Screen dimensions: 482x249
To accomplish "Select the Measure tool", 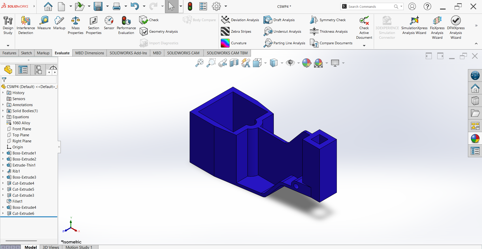I will [x=44, y=23].
